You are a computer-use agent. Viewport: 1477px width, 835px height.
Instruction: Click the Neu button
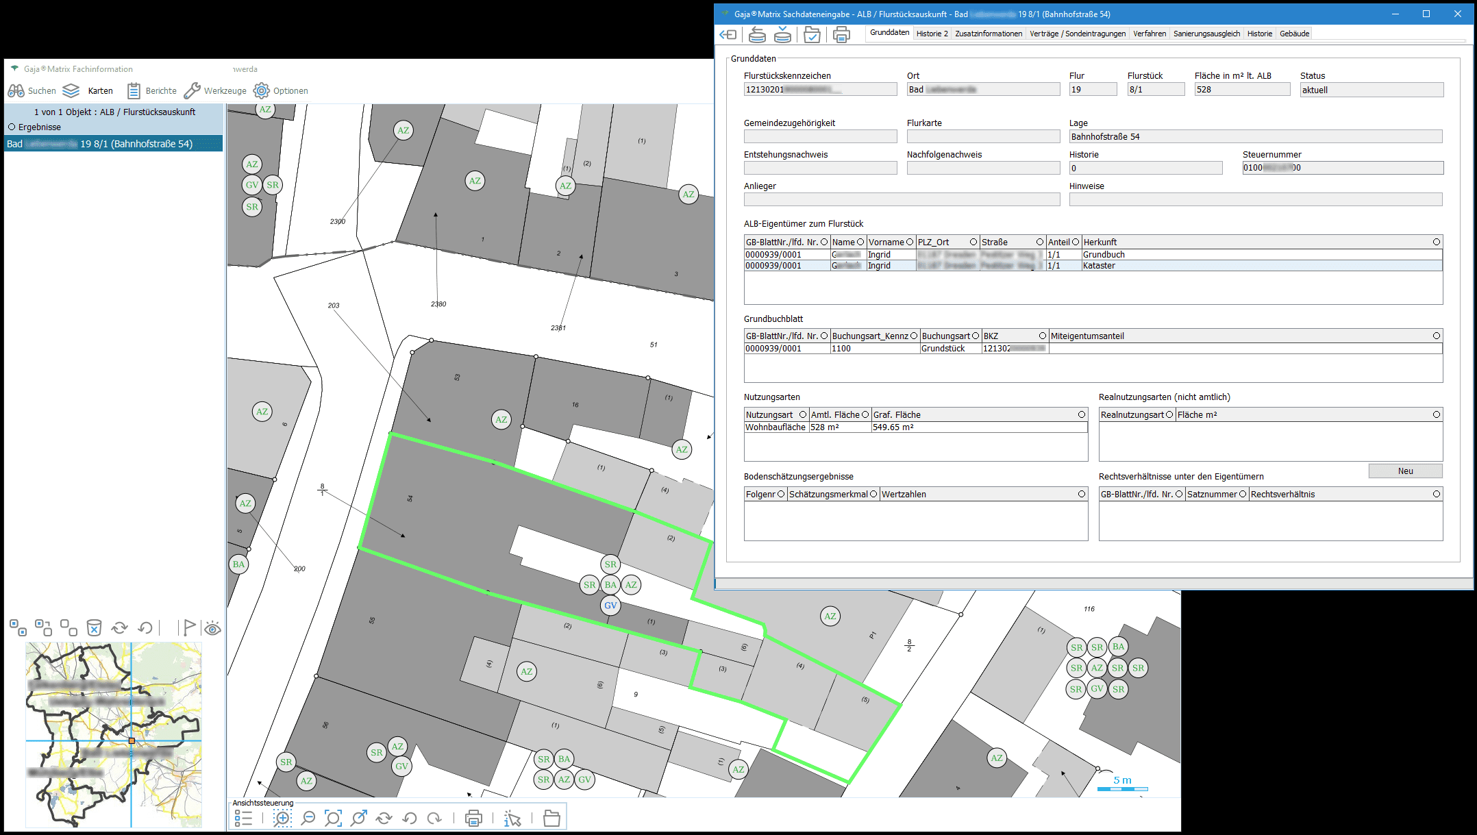click(1405, 471)
